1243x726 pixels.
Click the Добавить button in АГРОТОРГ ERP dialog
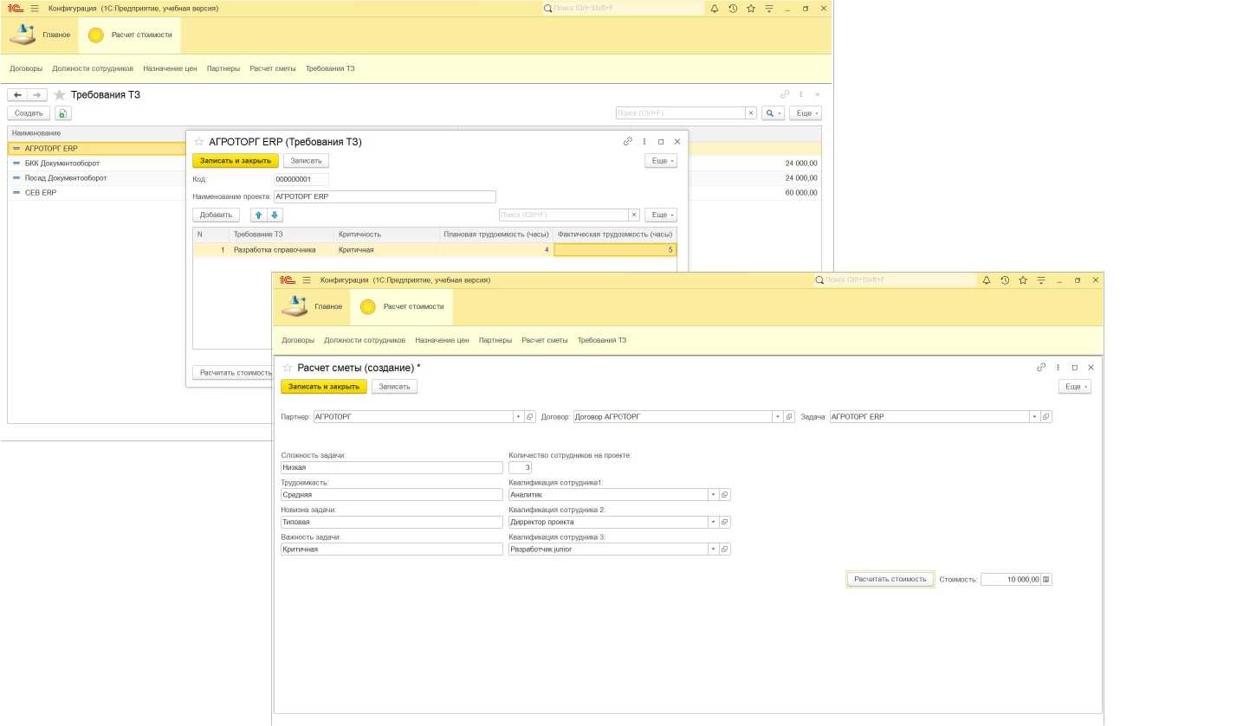216,215
